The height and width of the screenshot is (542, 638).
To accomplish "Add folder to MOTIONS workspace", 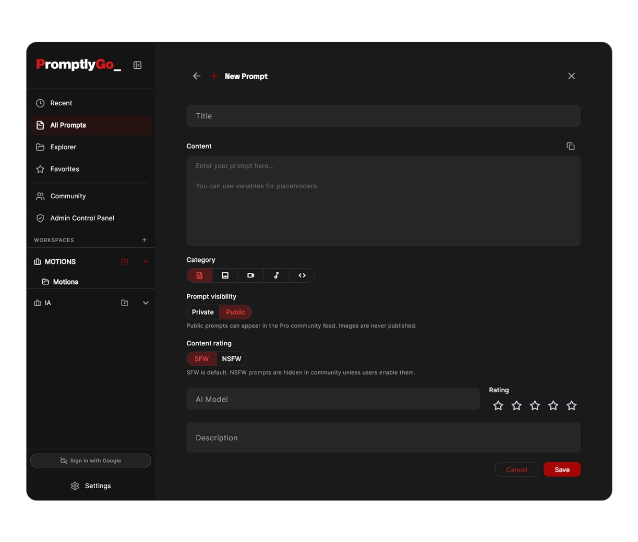I will (125, 261).
